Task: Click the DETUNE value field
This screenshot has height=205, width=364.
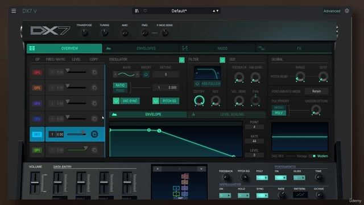Action: click(166, 75)
